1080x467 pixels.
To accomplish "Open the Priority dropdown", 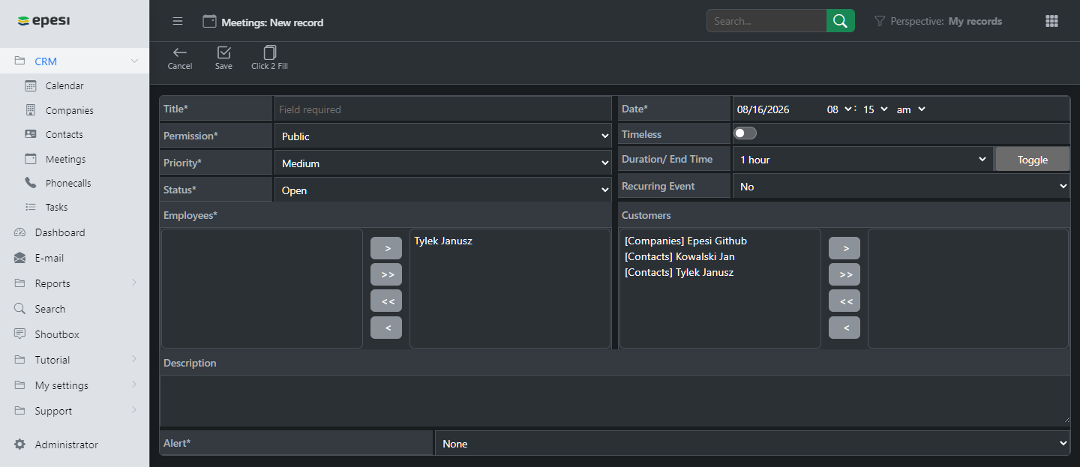I will click(443, 163).
